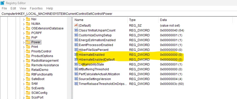Screen dimensions: 237x99
Task: Click the HibernateEnabledDefault DWORD icon
Action: 76,59
